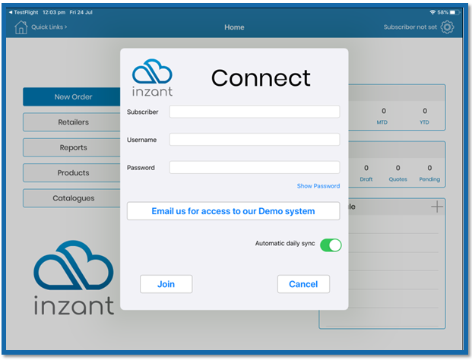Expand Quick Links chevron menu

pos(49,27)
